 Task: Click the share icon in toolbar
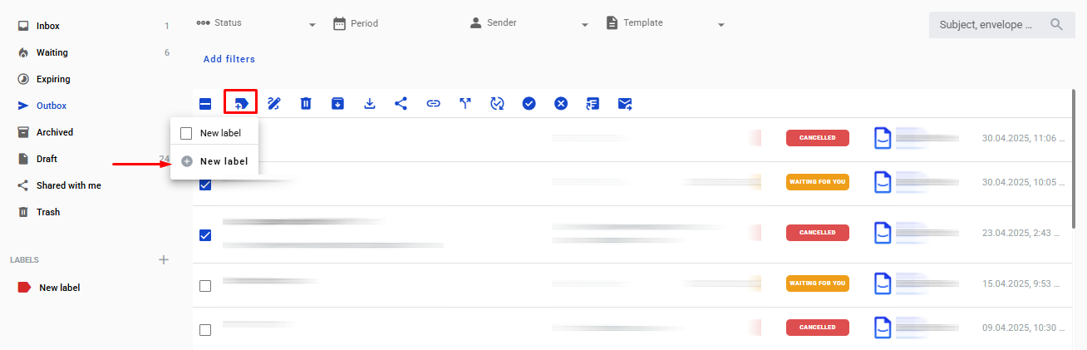401,103
